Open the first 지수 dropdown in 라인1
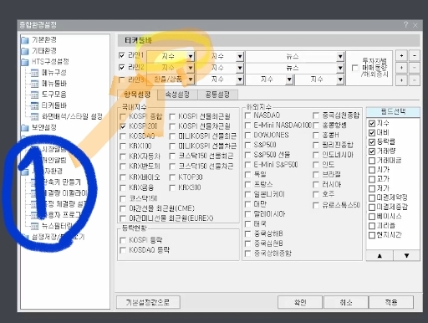This screenshot has height=323, width=428. pyautogui.click(x=191, y=57)
